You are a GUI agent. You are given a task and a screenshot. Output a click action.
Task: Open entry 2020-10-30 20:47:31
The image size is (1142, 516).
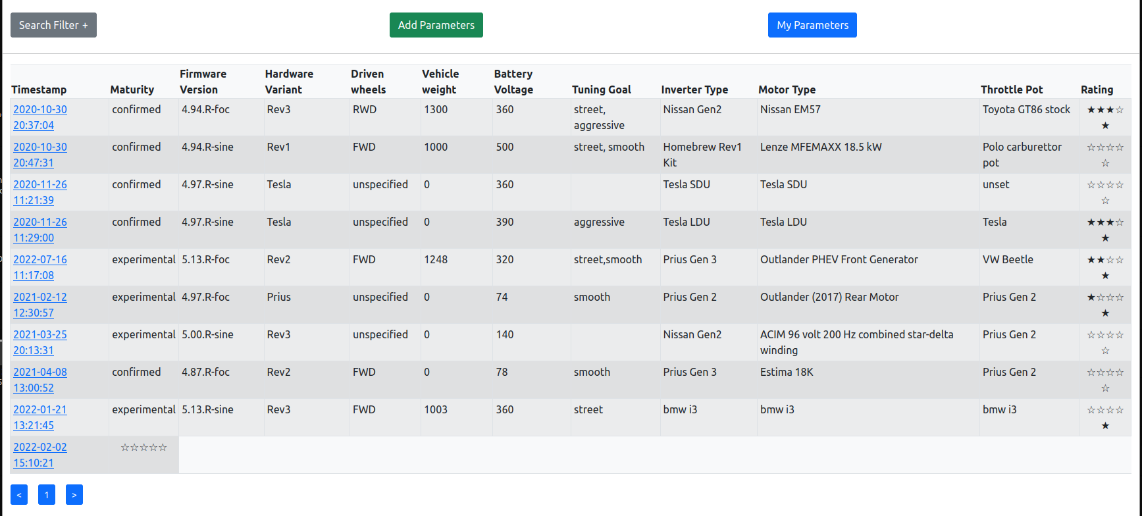(x=40, y=155)
